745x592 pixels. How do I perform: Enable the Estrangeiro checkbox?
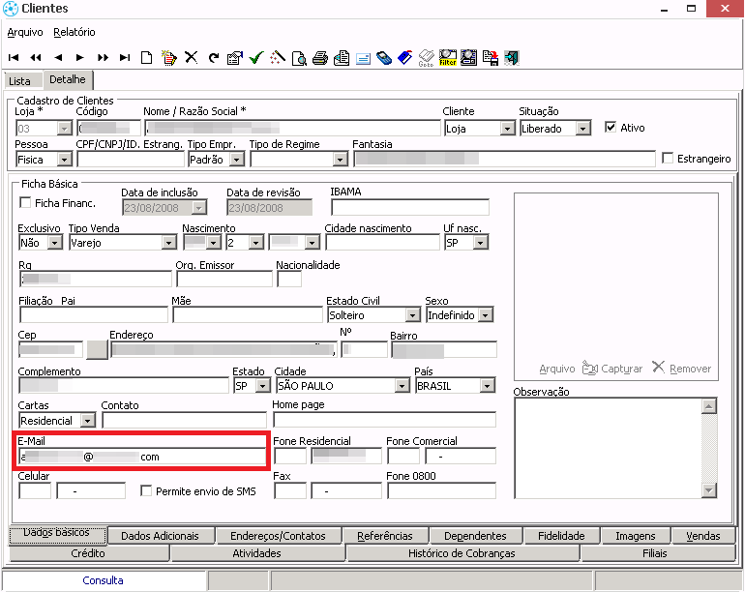668,159
